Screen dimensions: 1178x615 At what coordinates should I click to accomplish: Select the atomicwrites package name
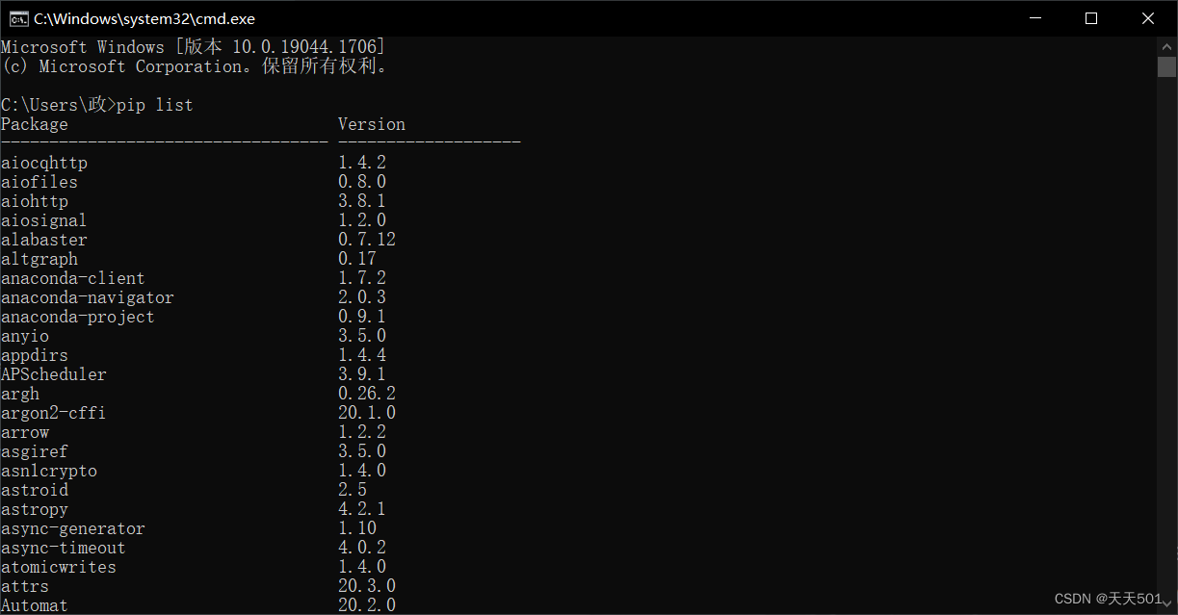[x=59, y=567]
